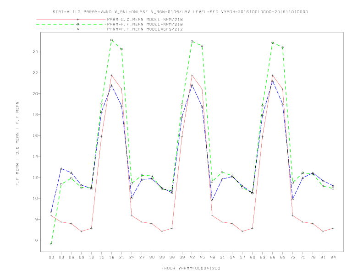This screenshot has height=280, width=363.
Task: Click y-axis tick label 6
Action: coord(36,240)
